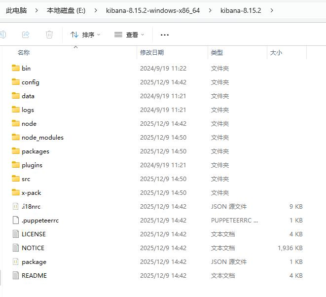This screenshot has height=297, width=326.
Task: Select the NOTICE text file icon
Action: tap(16, 248)
